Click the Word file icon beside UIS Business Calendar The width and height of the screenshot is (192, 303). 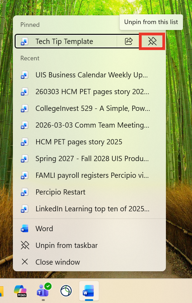24,75
